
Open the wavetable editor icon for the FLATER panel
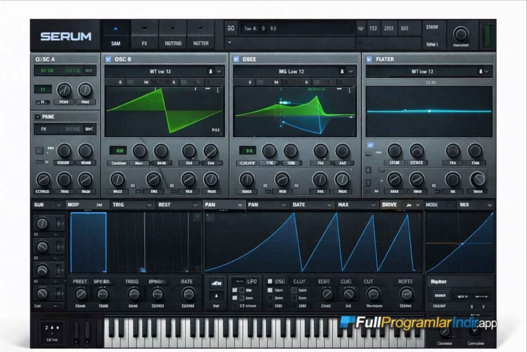pyautogui.click(x=480, y=71)
